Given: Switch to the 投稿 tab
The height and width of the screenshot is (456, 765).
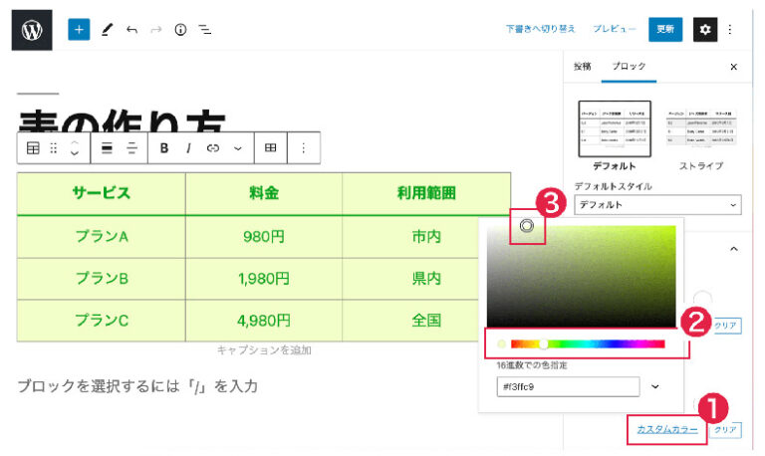Looking at the screenshot, I should [582, 66].
